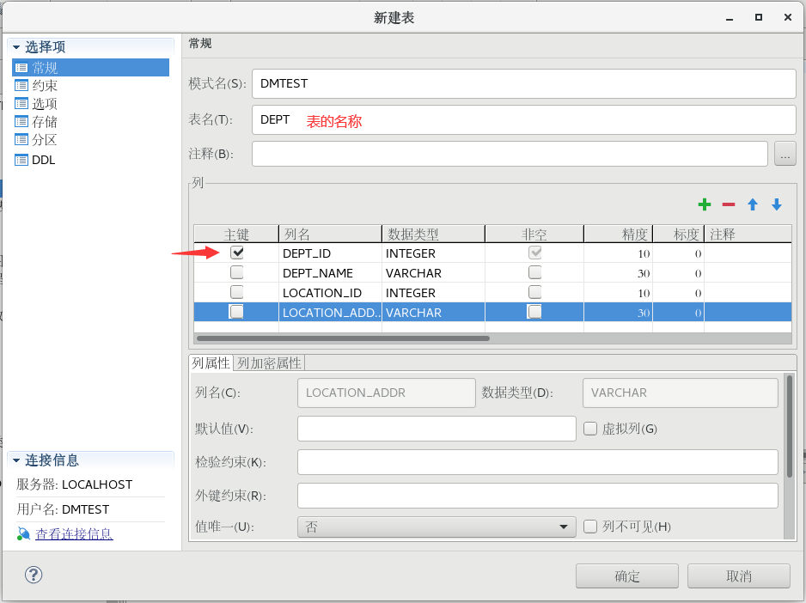Click the 标度 column header

(678, 234)
